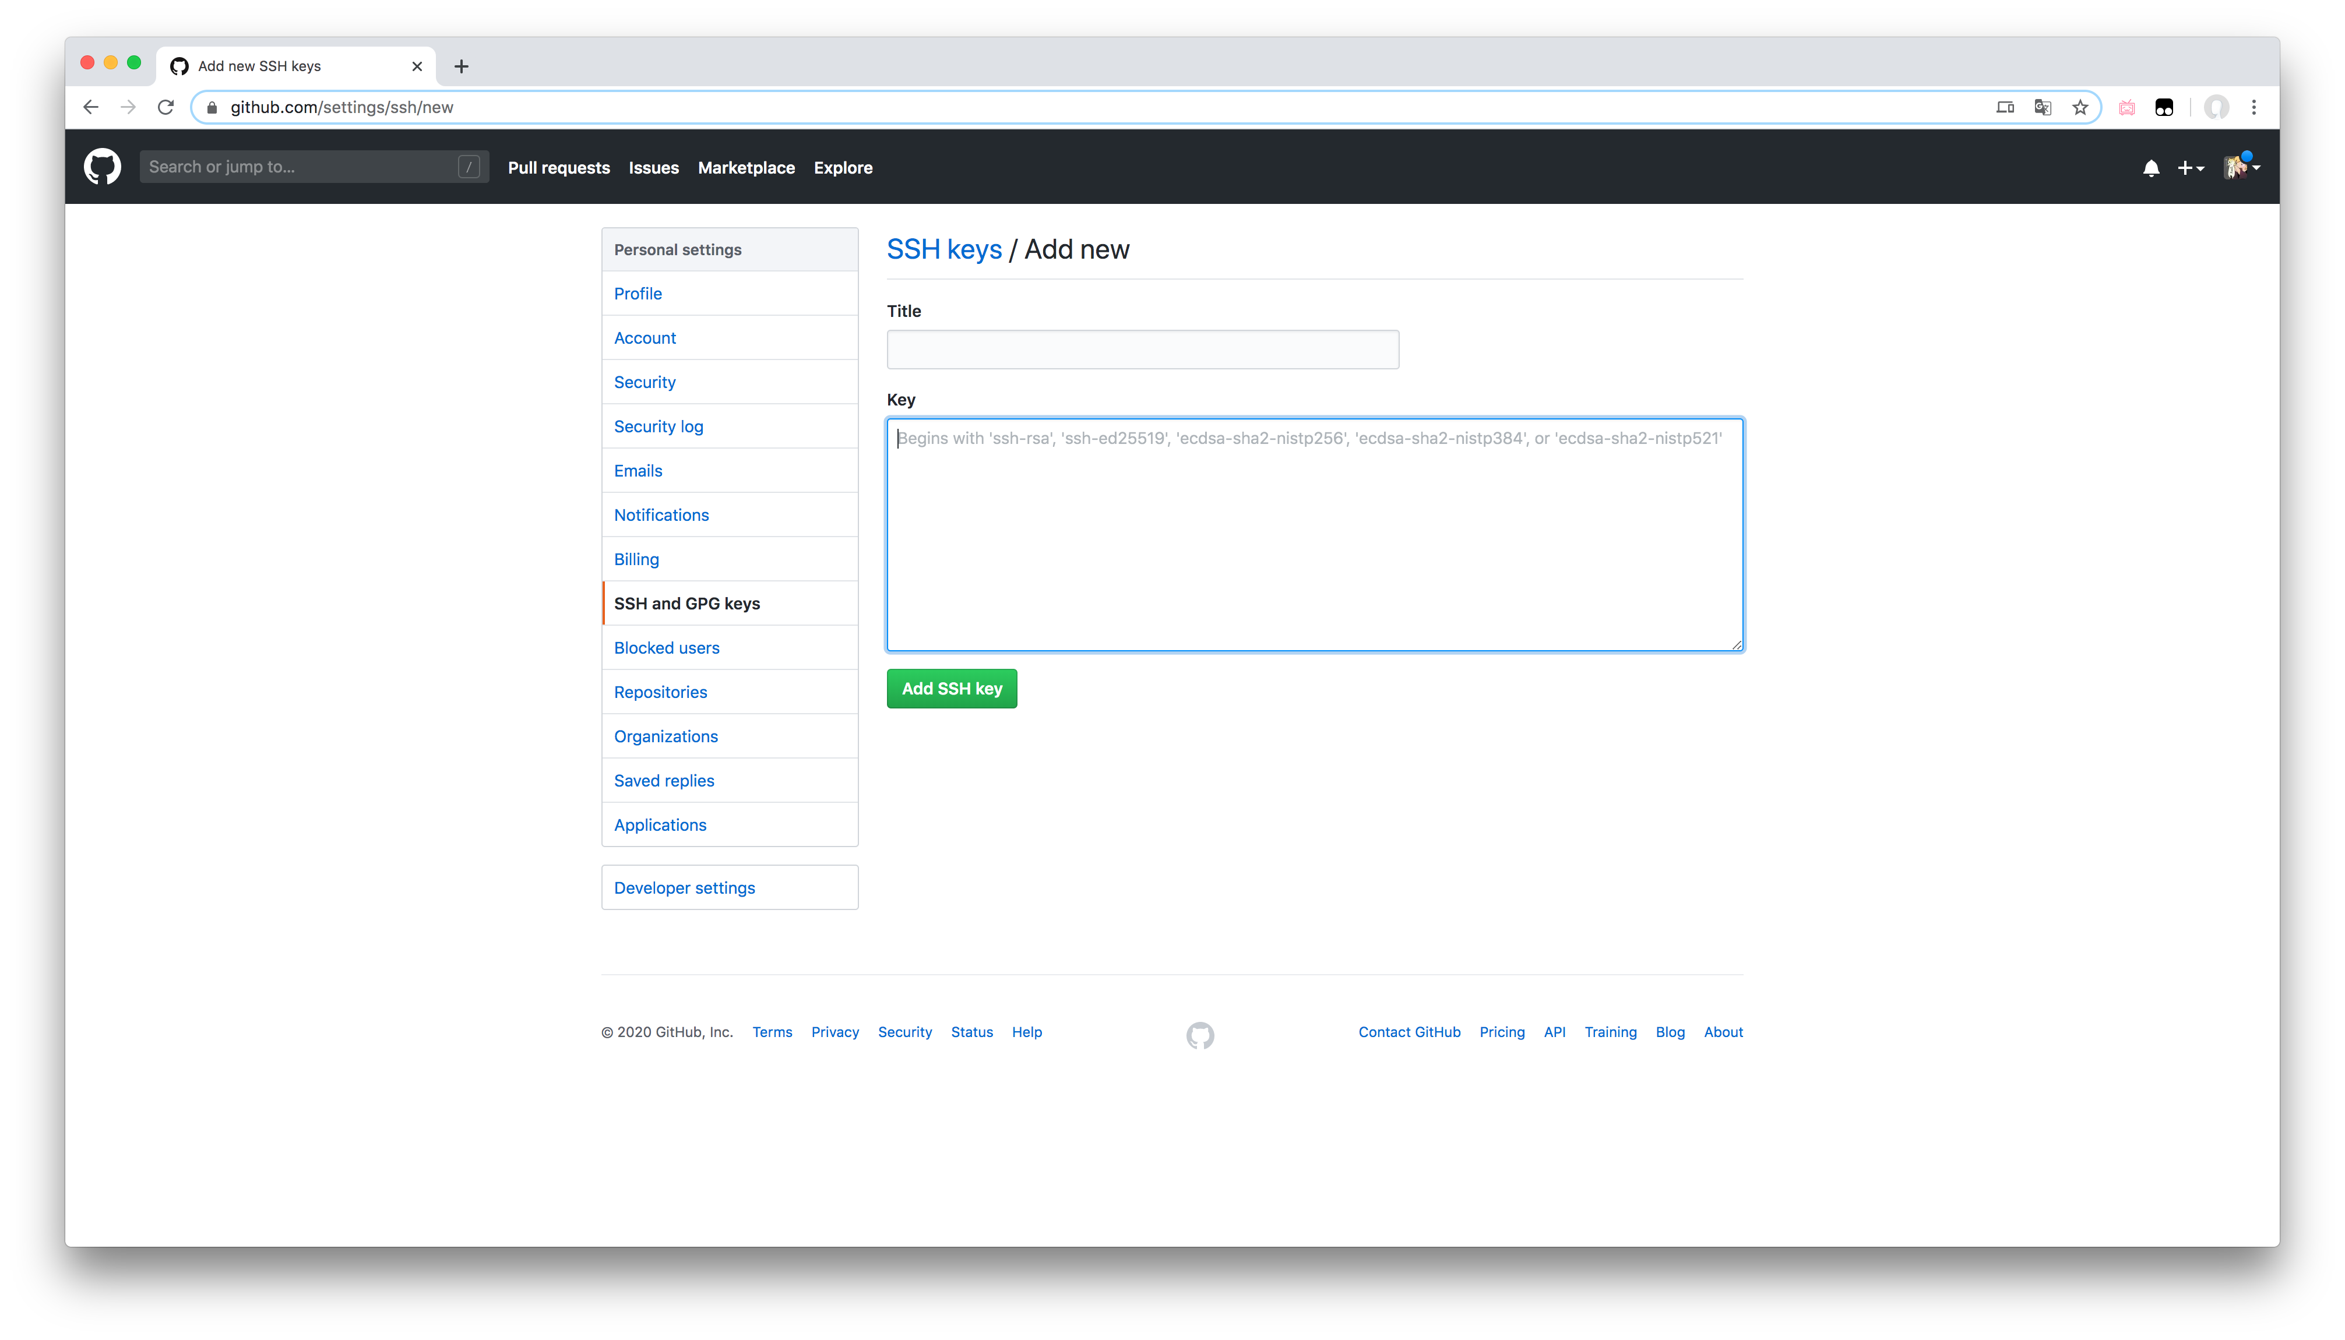Click the Google Translate icon in the address bar
This screenshot has height=1340, width=2345.
pyautogui.click(x=2042, y=108)
